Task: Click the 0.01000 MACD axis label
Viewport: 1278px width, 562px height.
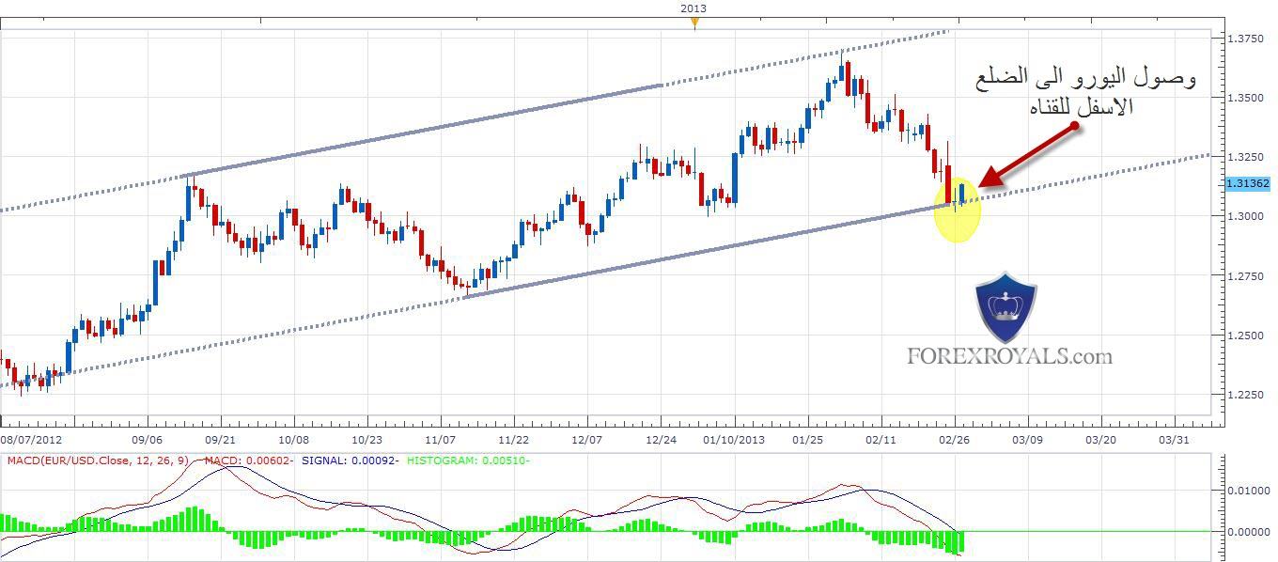Action: click(1248, 490)
